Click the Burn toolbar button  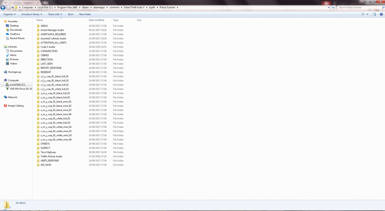(x=71, y=14)
